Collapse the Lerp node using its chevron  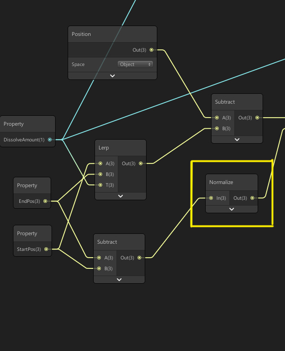[121, 196]
